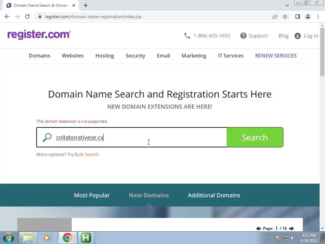Image resolution: width=325 pixels, height=244 pixels.
Task: Click the browser back arrow
Action: [x=7, y=17]
